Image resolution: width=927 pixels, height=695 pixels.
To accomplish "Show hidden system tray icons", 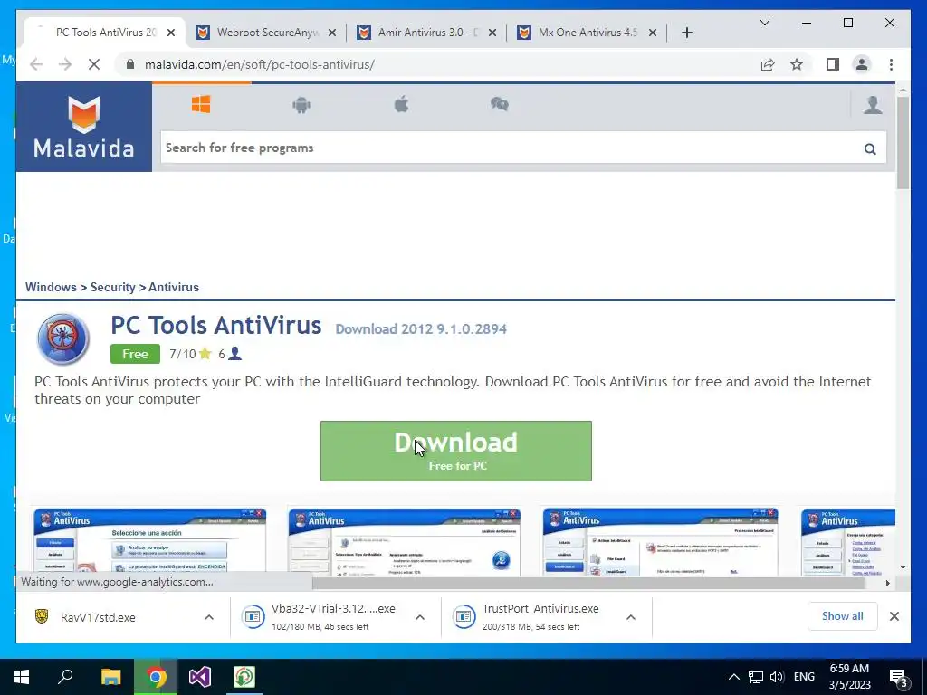I will pos(733,677).
